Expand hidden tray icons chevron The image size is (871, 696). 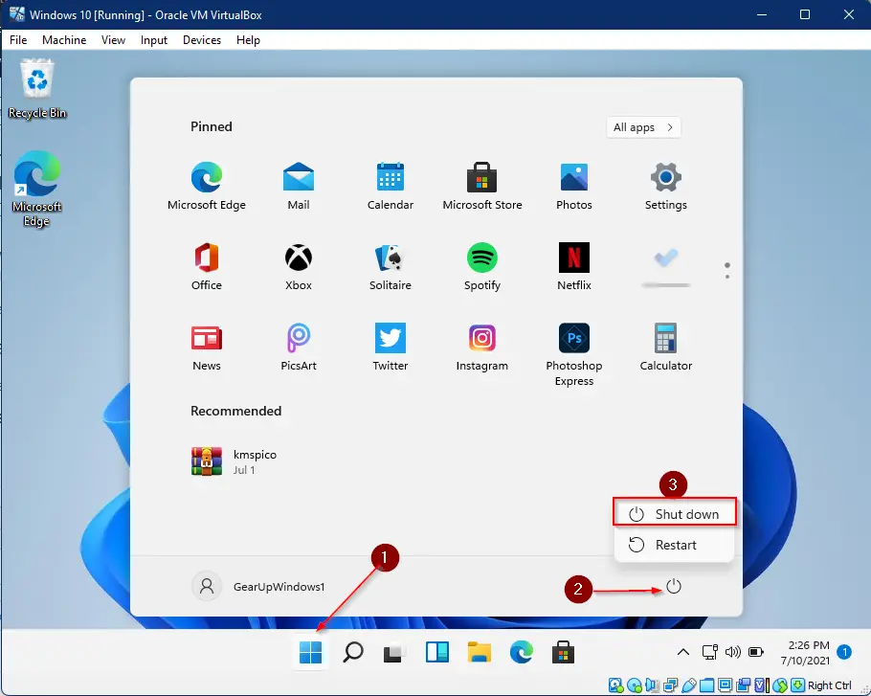tap(683, 652)
